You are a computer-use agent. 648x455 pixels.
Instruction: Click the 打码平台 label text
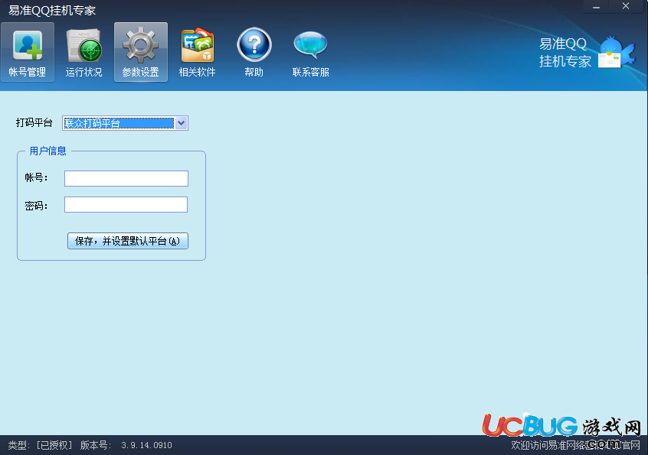[x=34, y=122]
